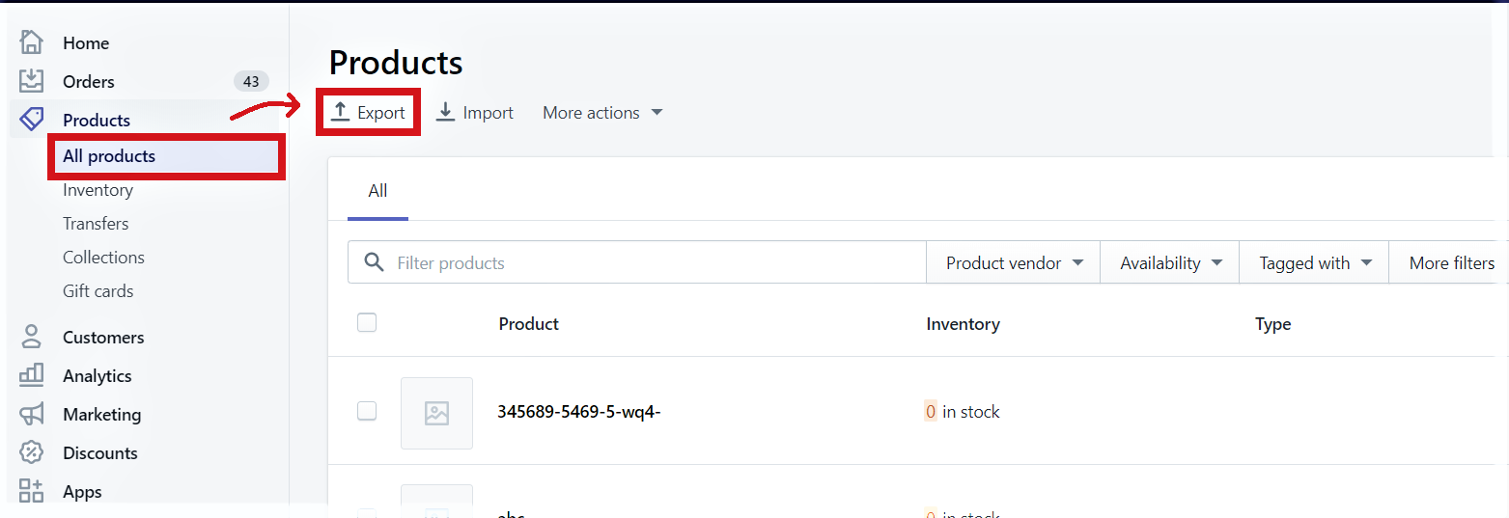Open Transfers under Products
The height and width of the screenshot is (518, 1509).
click(x=96, y=224)
